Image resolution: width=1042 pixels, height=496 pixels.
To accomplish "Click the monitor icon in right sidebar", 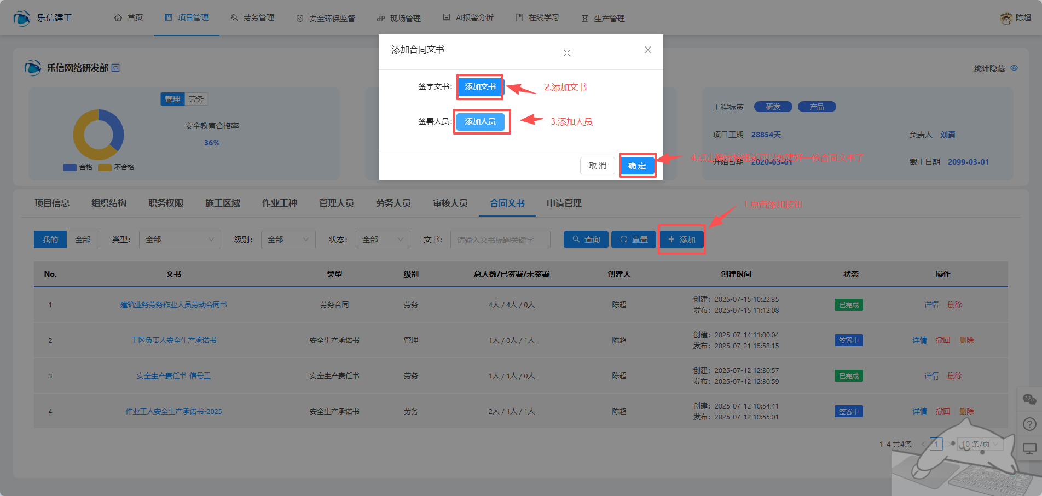I will pyautogui.click(x=1029, y=449).
